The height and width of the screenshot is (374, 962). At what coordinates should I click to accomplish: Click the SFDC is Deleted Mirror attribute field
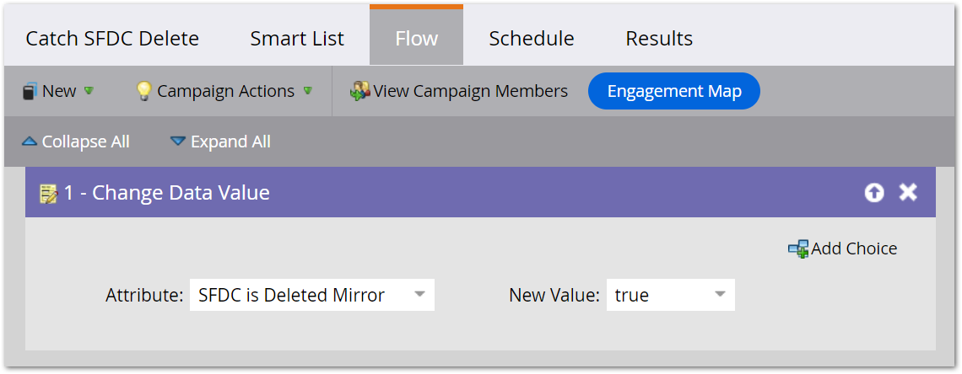tap(300, 295)
